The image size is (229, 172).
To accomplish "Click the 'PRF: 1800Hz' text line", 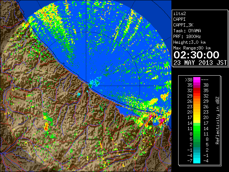I will pyautogui.click(x=187, y=37).
